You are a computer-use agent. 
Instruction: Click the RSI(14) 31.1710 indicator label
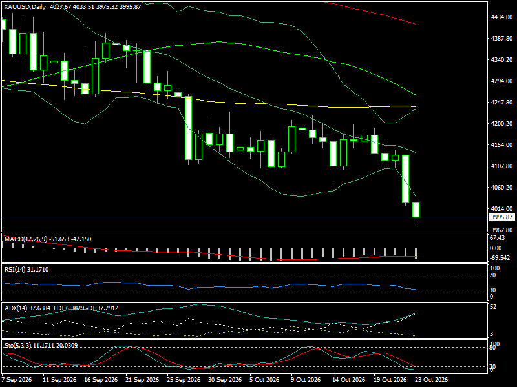(x=26, y=270)
